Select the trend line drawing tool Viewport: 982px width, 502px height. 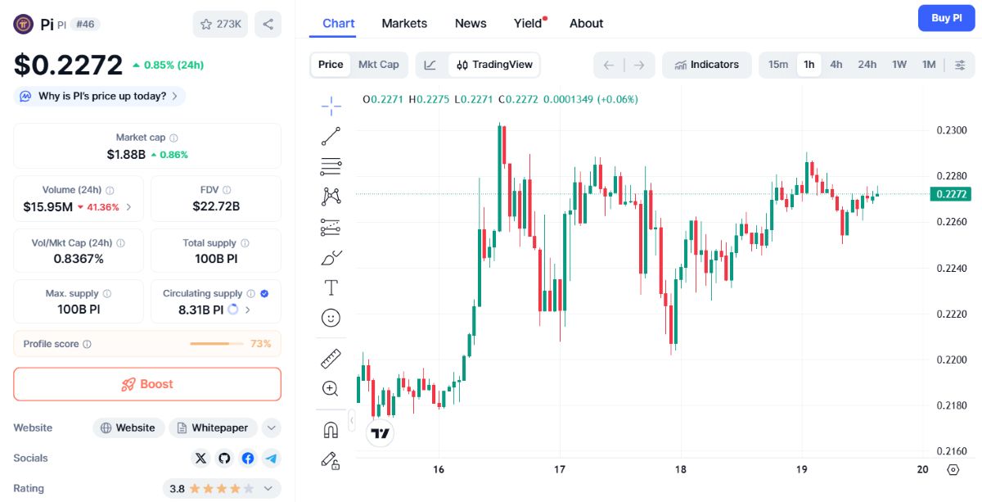pyautogui.click(x=331, y=136)
